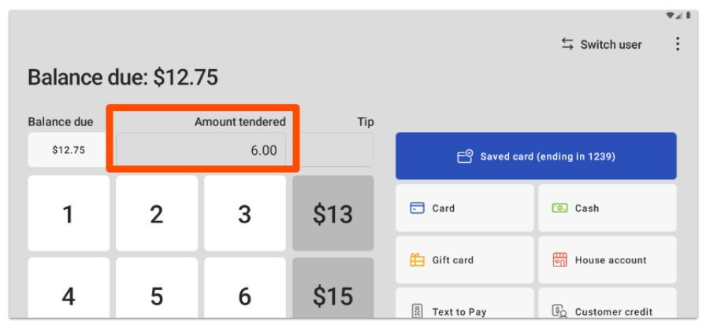Click the Balance due $12.75 field
The height and width of the screenshot is (324, 706).
(x=69, y=150)
